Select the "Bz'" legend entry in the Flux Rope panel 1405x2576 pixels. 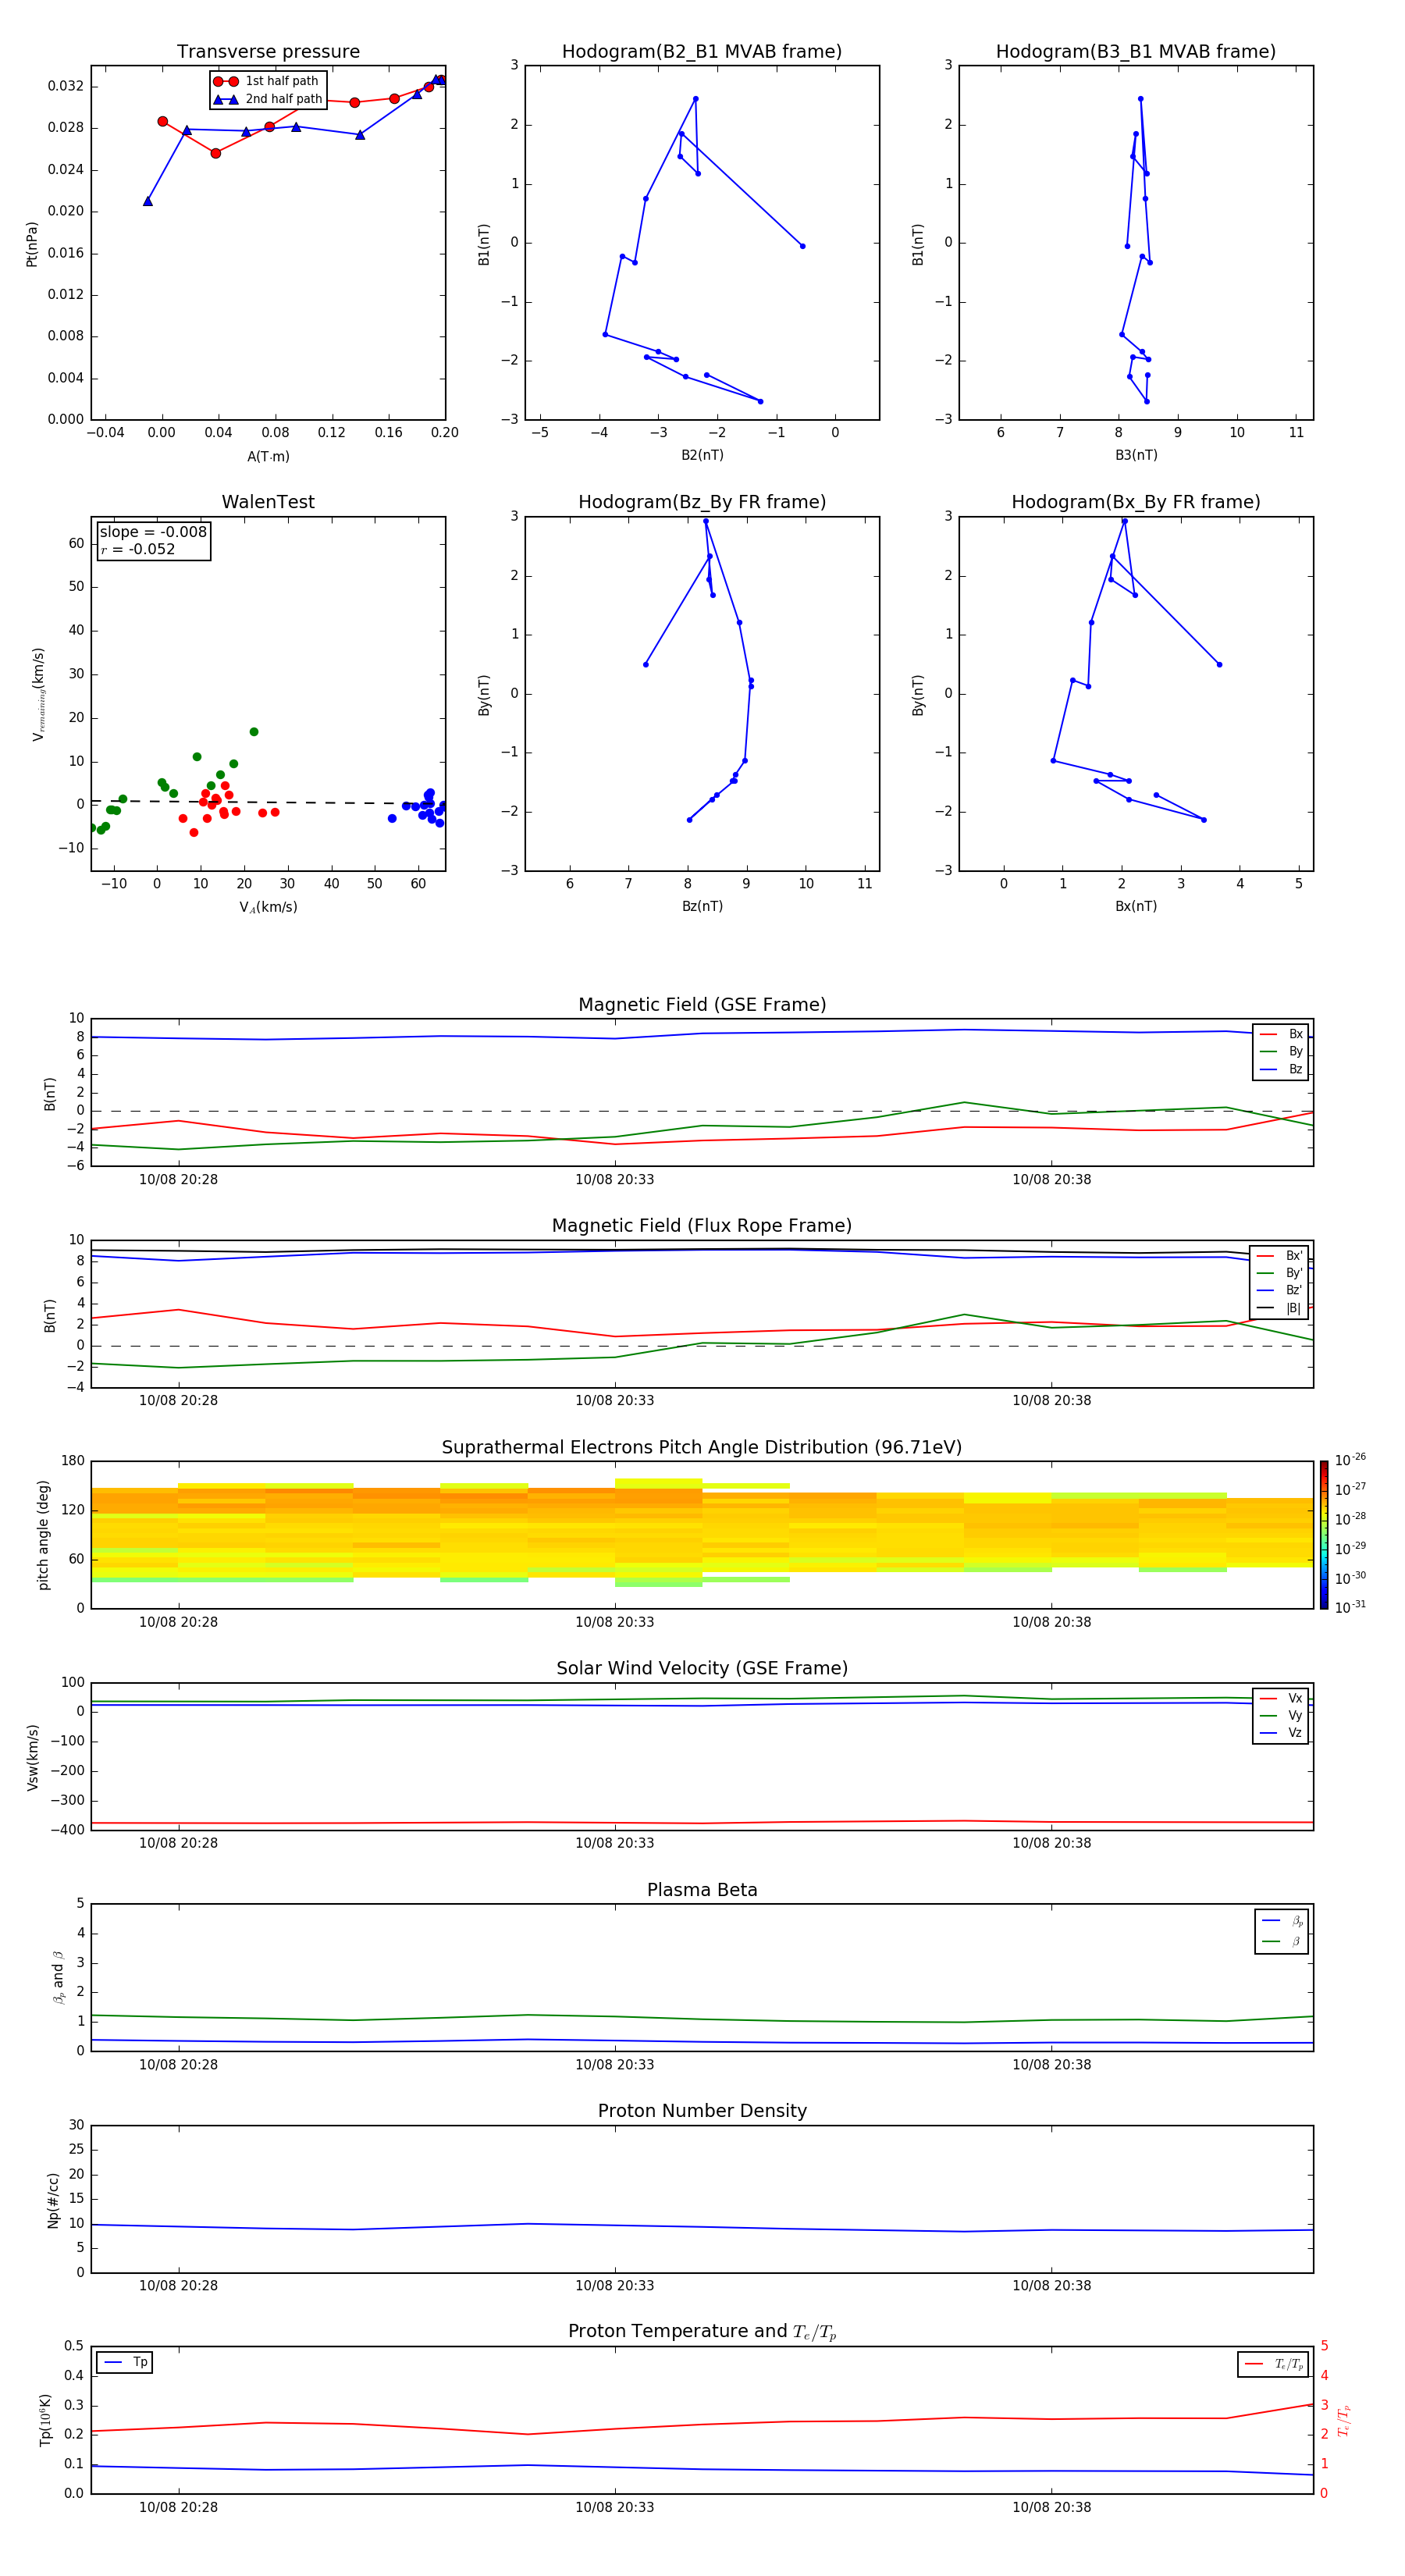tap(1280, 1290)
